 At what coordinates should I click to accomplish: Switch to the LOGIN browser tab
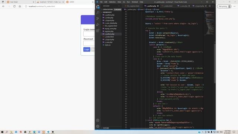point(79,2)
